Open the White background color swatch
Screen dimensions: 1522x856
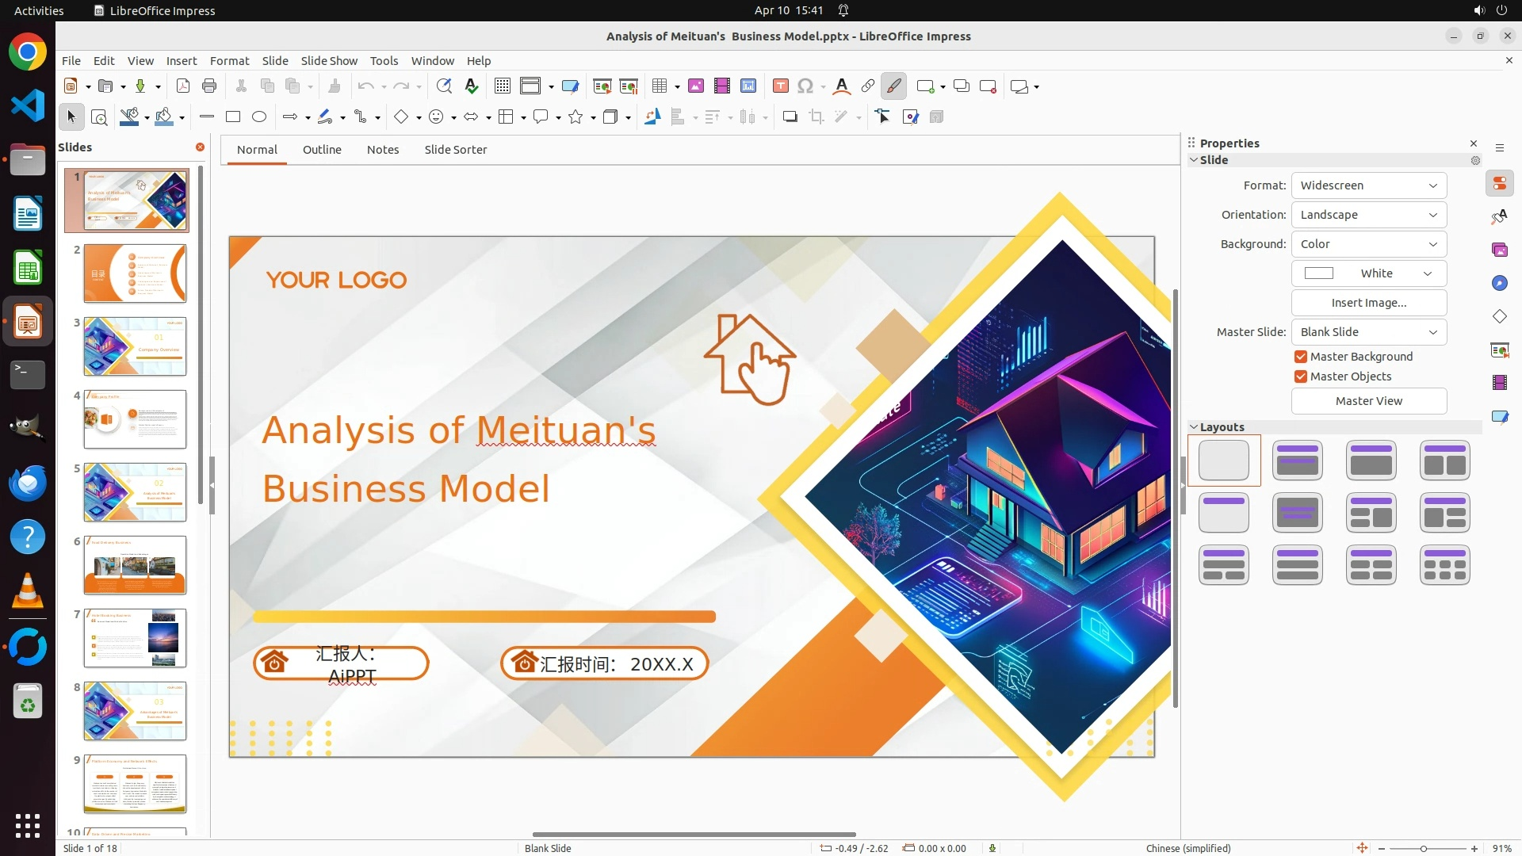[x=1368, y=273]
